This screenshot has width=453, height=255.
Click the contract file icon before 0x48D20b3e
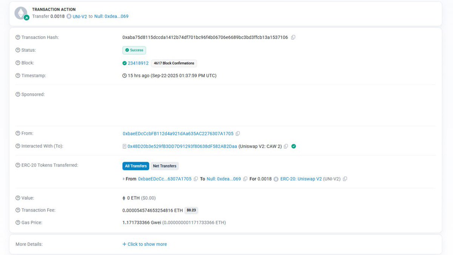coord(125,146)
